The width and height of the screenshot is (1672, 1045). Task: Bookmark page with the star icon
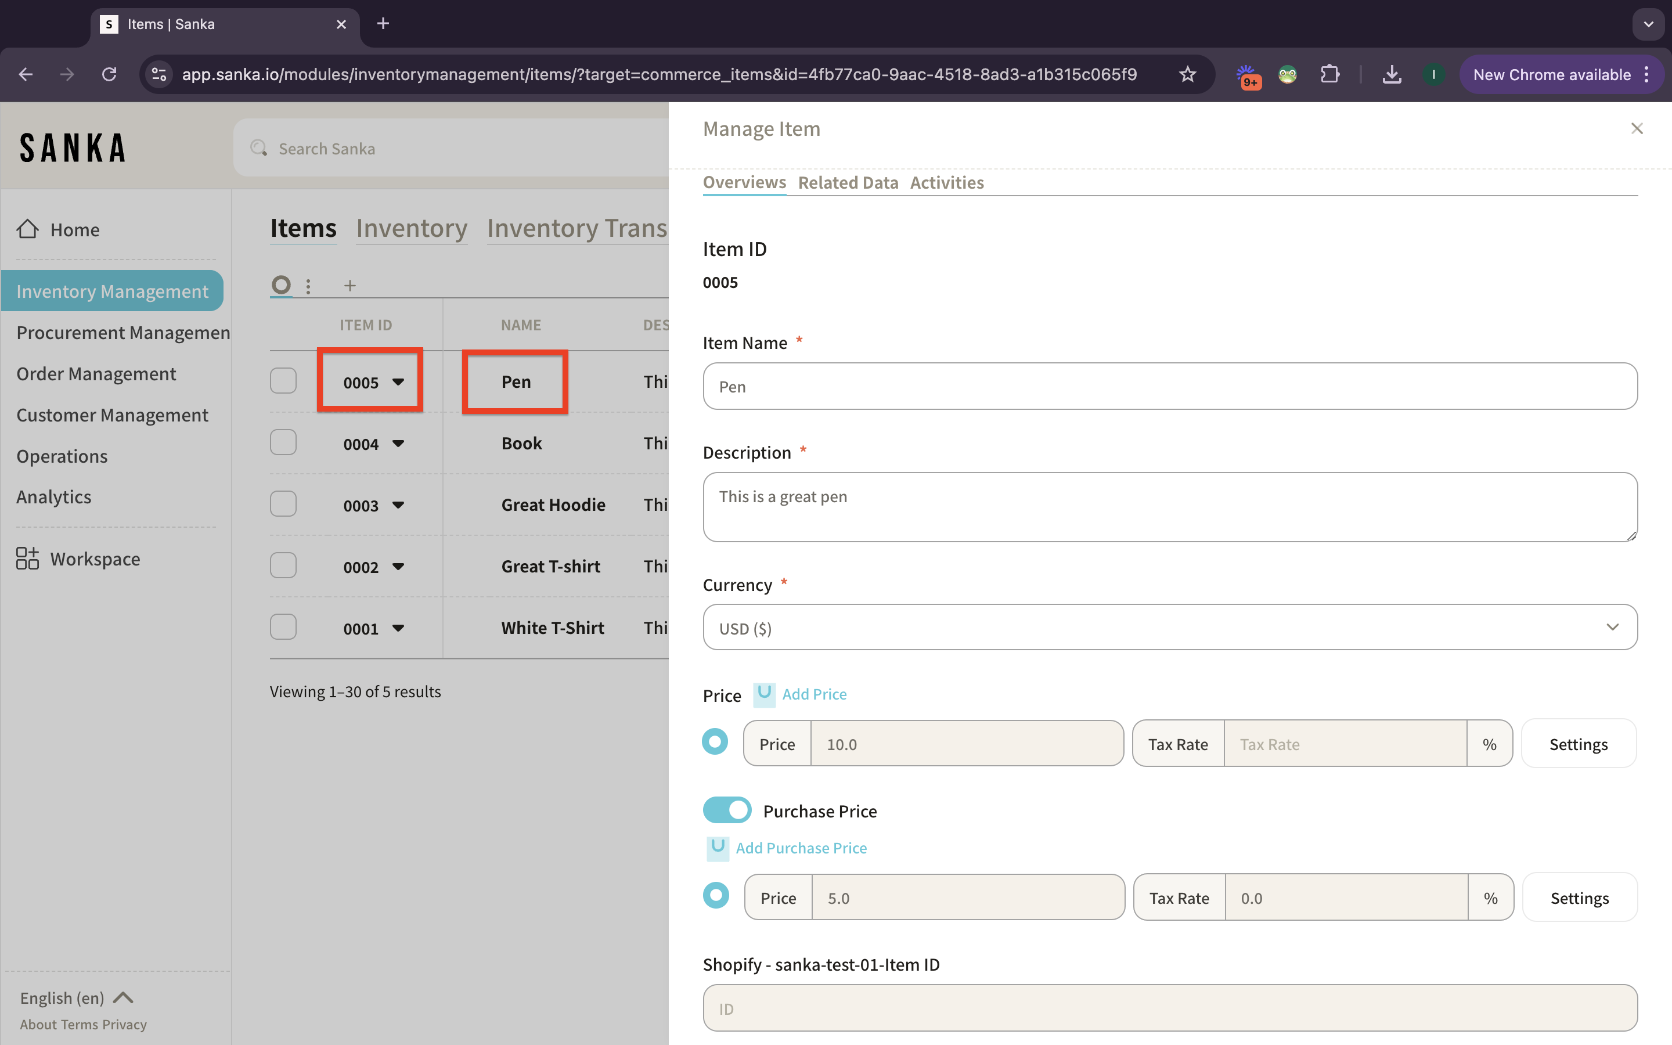tap(1187, 75)
